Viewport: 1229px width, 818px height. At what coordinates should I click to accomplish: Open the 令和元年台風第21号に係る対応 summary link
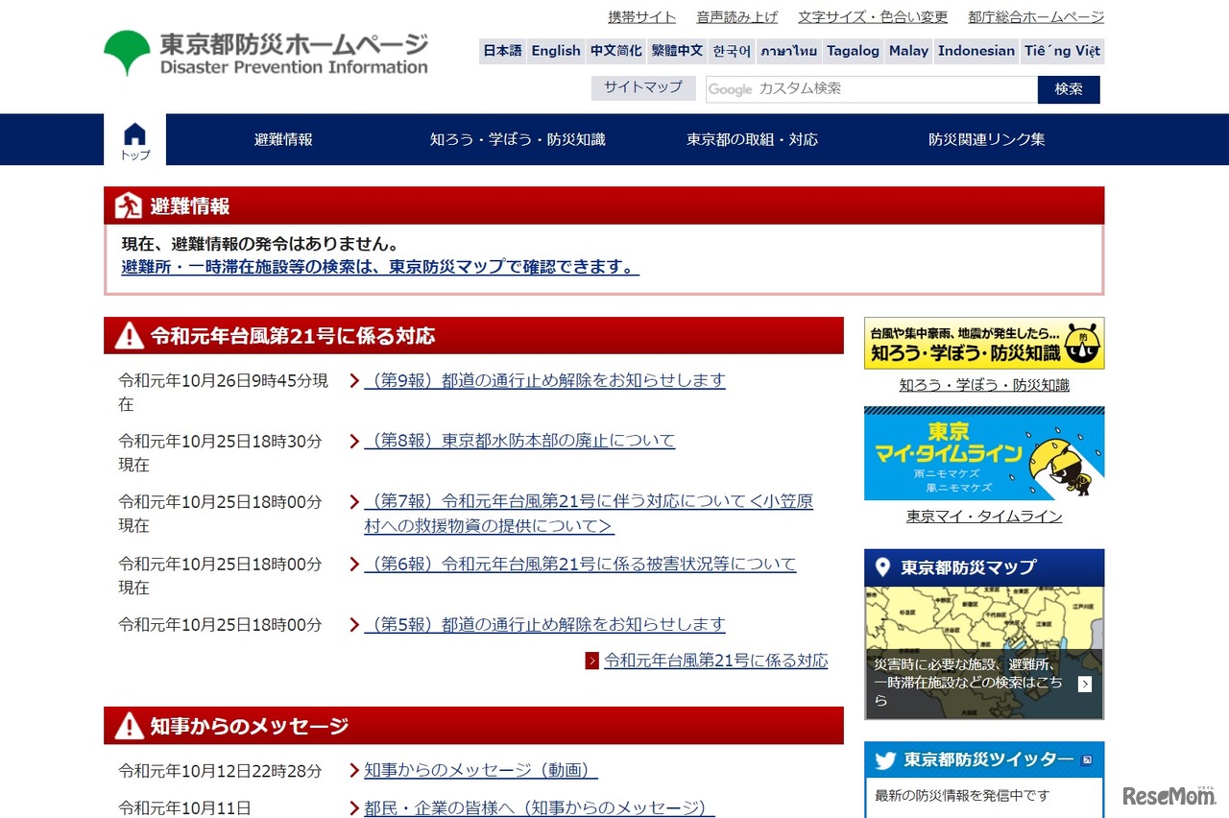715,661
